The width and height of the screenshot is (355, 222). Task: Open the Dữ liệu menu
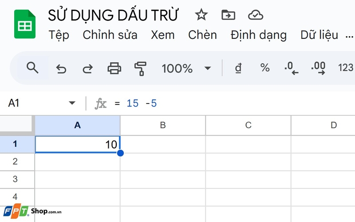point(319,35)
